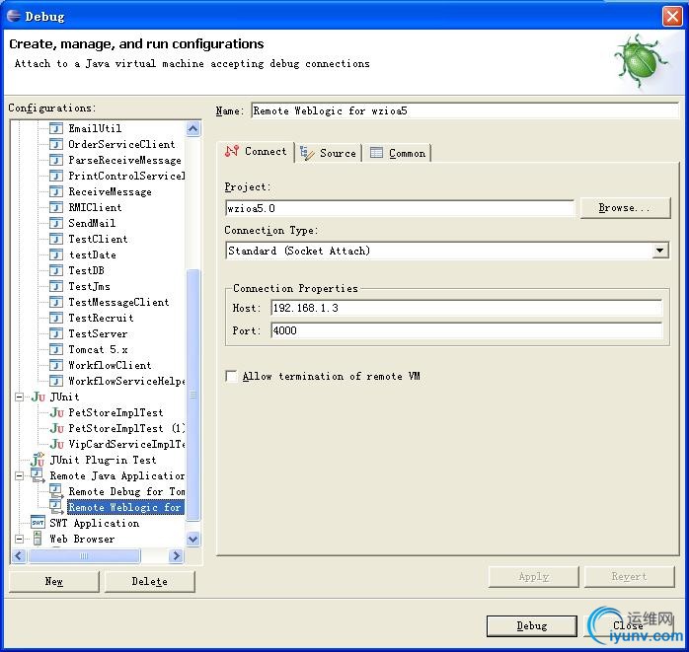Click the OrderServiceClient configuration icon
The width and height of the screenshot is (689, 652).
pyautogui.click(x=56, y=144)
